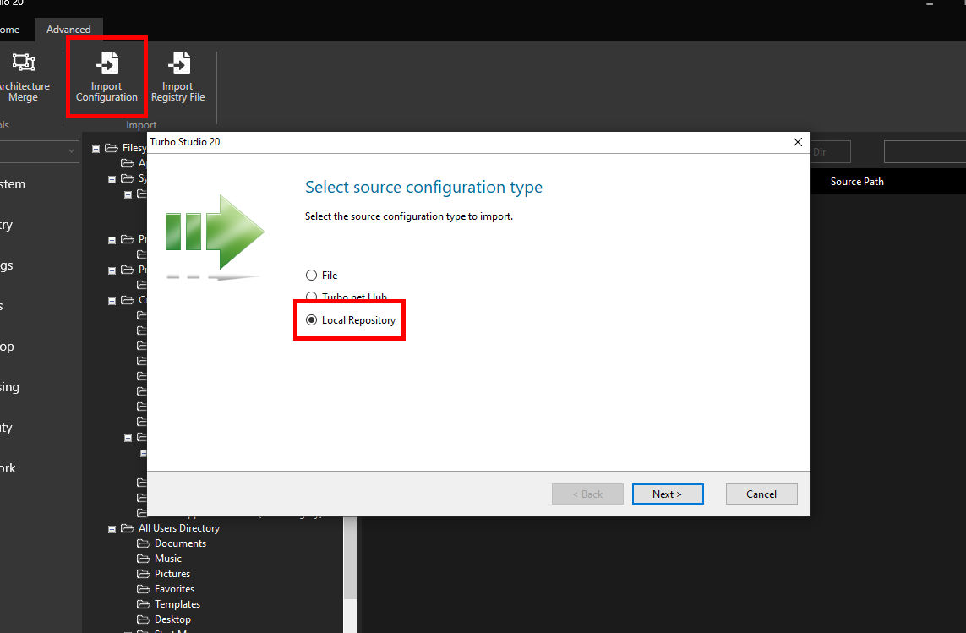Screen dimensions: 966x633
Task: Switch to the Advanced ribbon tab
Action: click(68, 29)
